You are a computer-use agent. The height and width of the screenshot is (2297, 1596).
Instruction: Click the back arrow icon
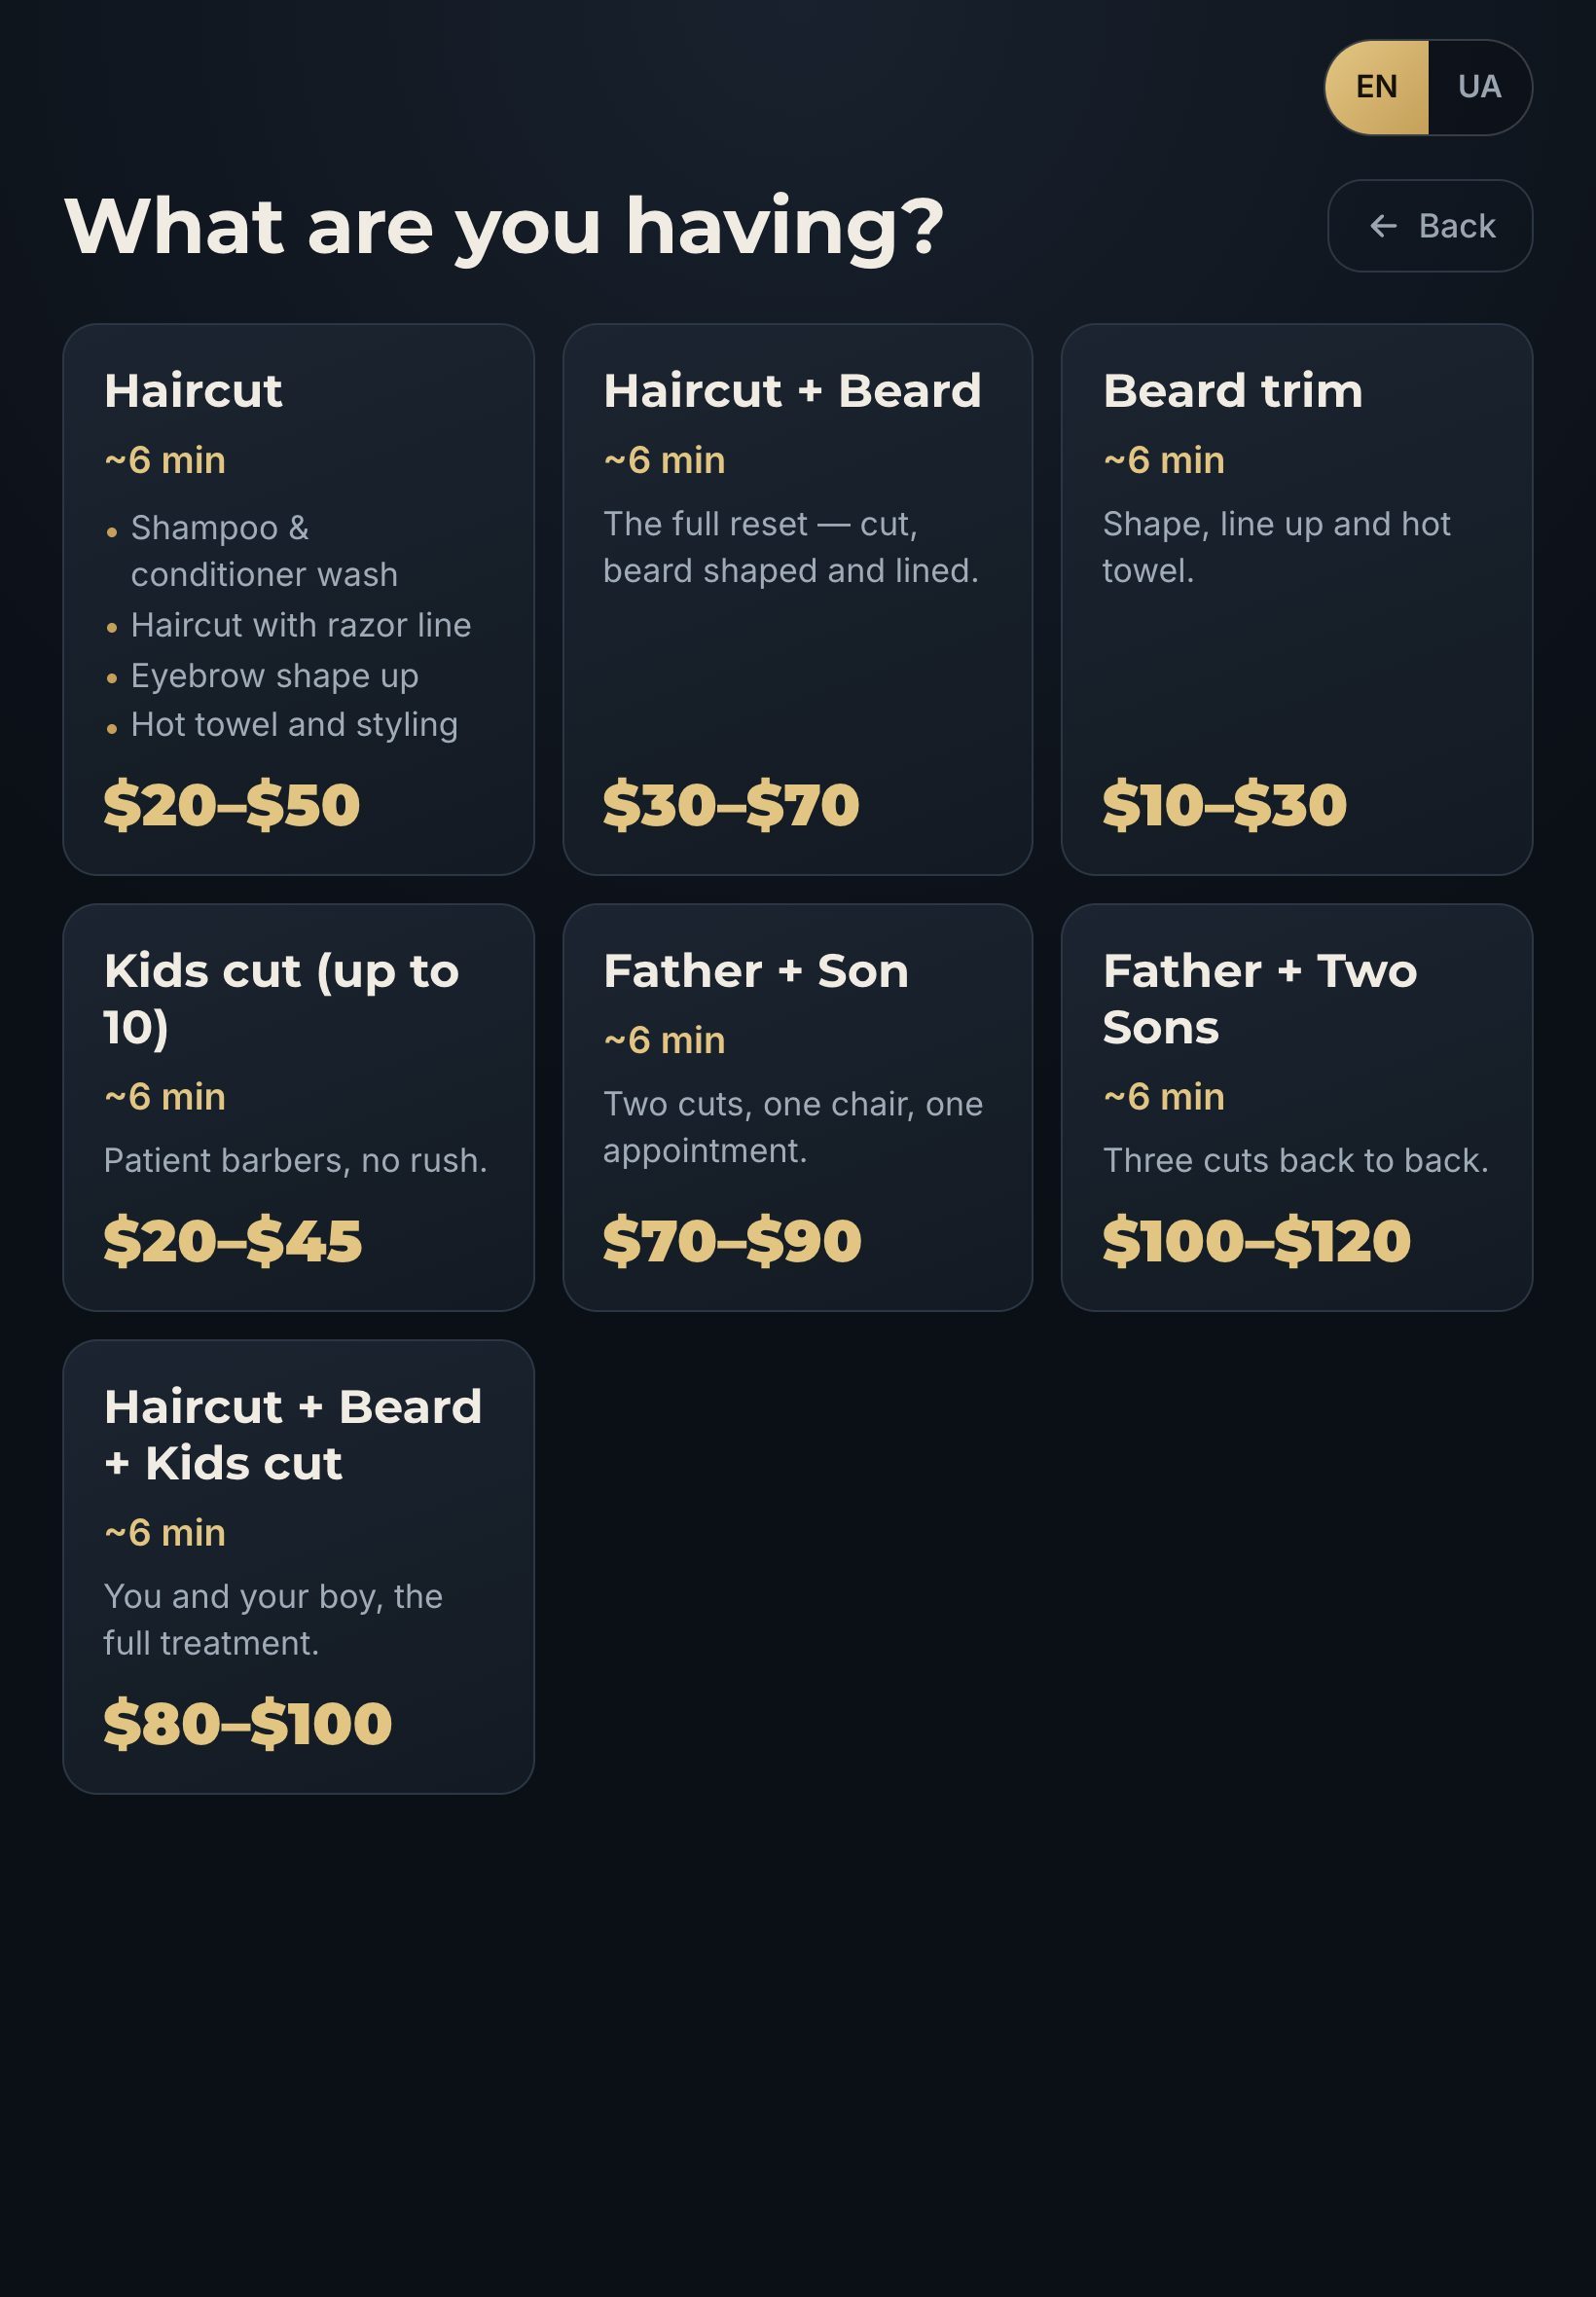[x=1383, y=226]
